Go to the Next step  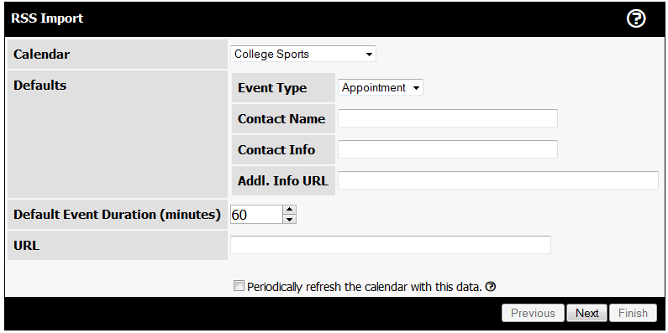point(586,313)
